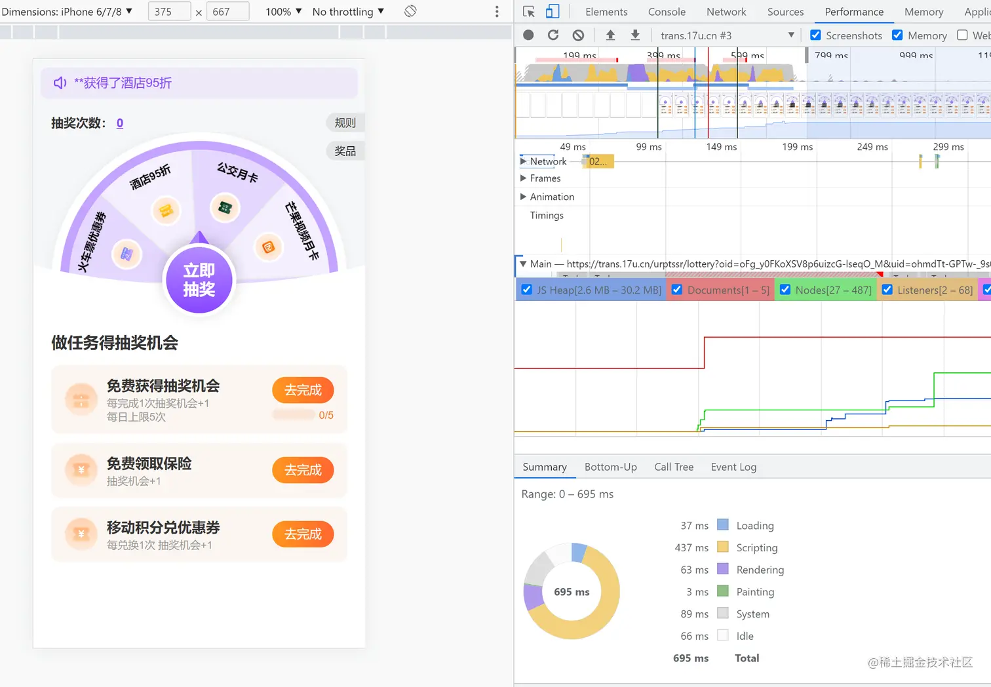
Task: Toggle the device toolbar icon
Action: (553, 12)
